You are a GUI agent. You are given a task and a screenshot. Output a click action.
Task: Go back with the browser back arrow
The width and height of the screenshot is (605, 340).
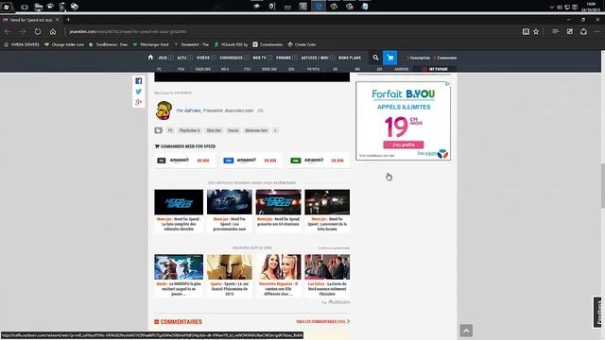(x=8, y=31)
